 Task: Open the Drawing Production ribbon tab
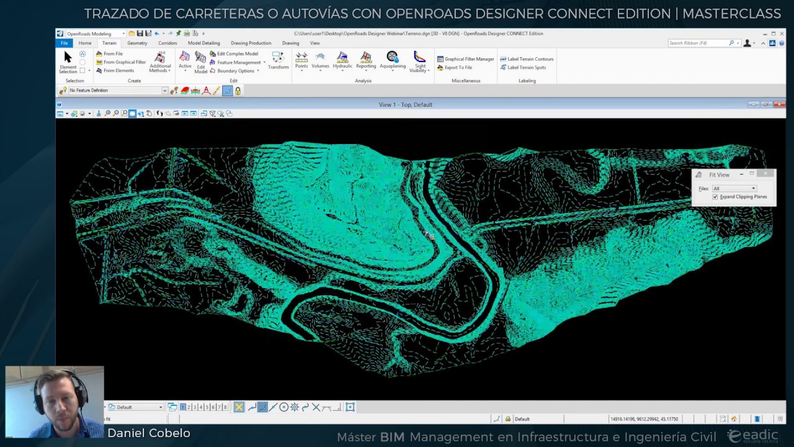tap(251, 43)
